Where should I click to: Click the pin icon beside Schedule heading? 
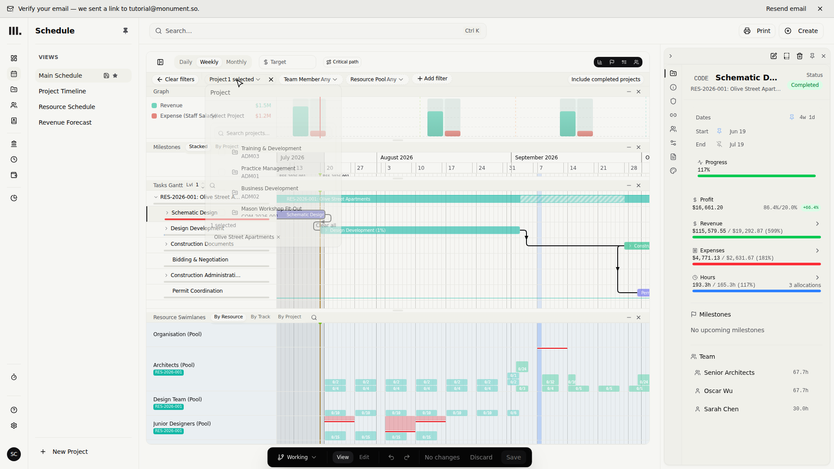pos(126,31)
